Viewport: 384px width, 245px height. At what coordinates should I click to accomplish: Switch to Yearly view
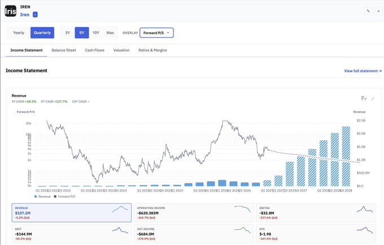(19, 33)
